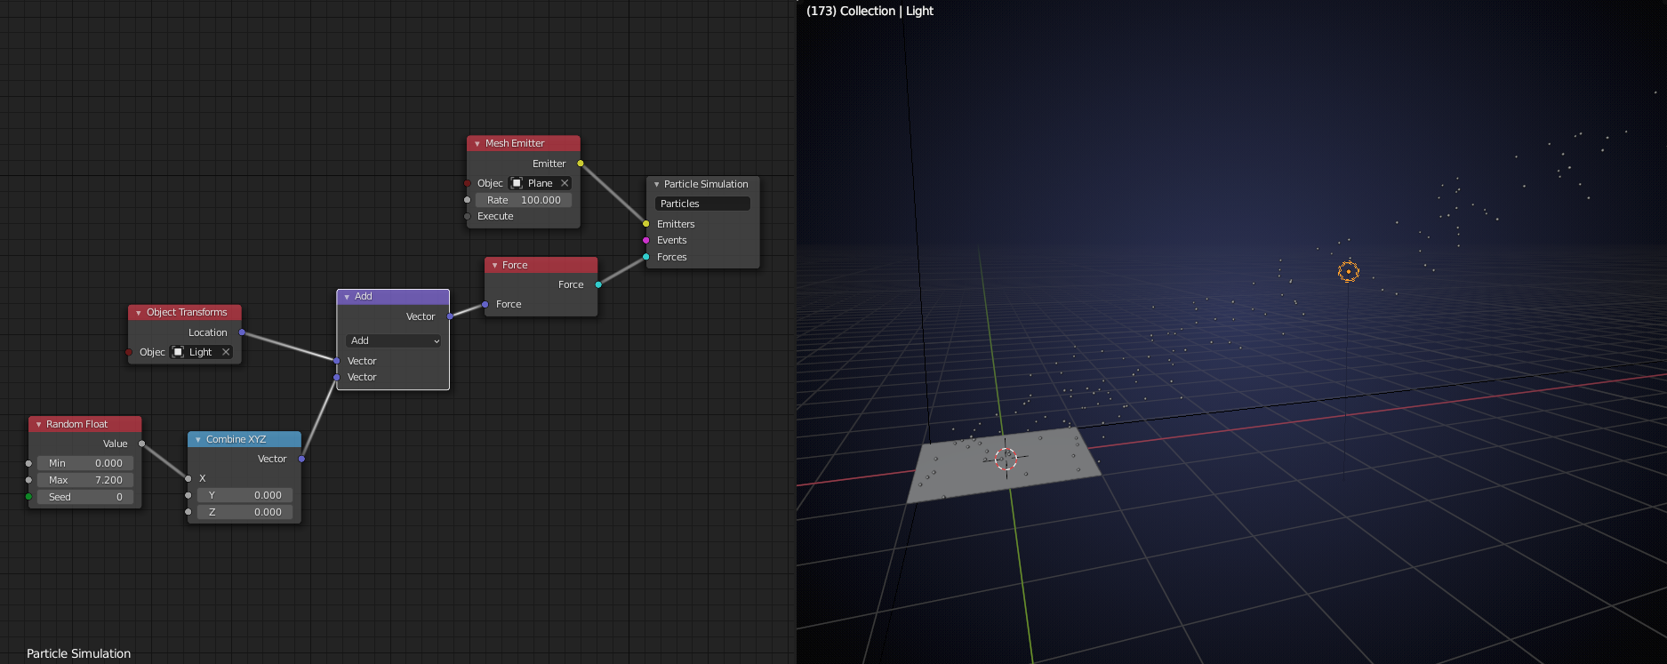The width and height of the screenshot is (1667, 664).
Task: Click the Z value field in Combine XYZ
Action: pyautogui.click(x=244, y=512)
